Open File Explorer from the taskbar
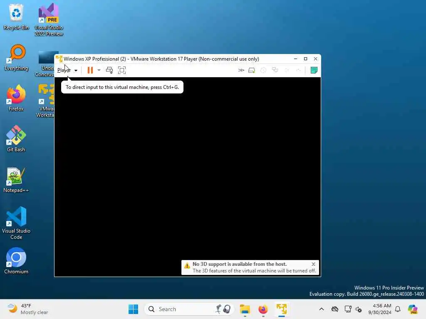Viewport: 426px width, 319px height. pos(245,309)
